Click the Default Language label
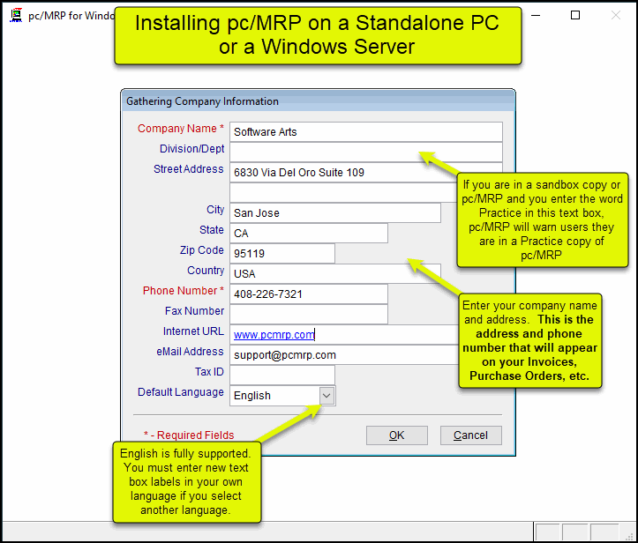 click(x=181, y=392)
